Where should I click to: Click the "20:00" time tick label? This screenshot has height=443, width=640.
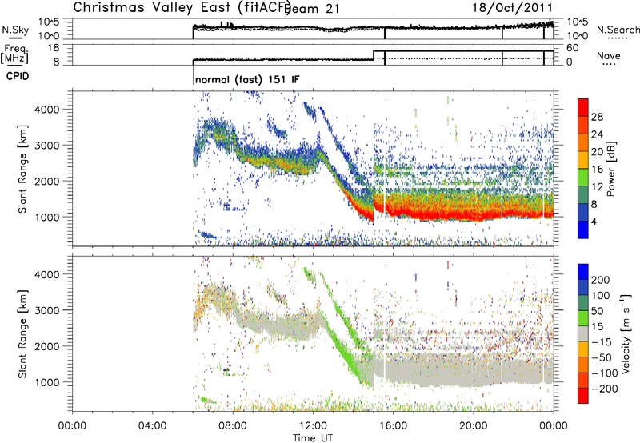(x=473, y=426)
